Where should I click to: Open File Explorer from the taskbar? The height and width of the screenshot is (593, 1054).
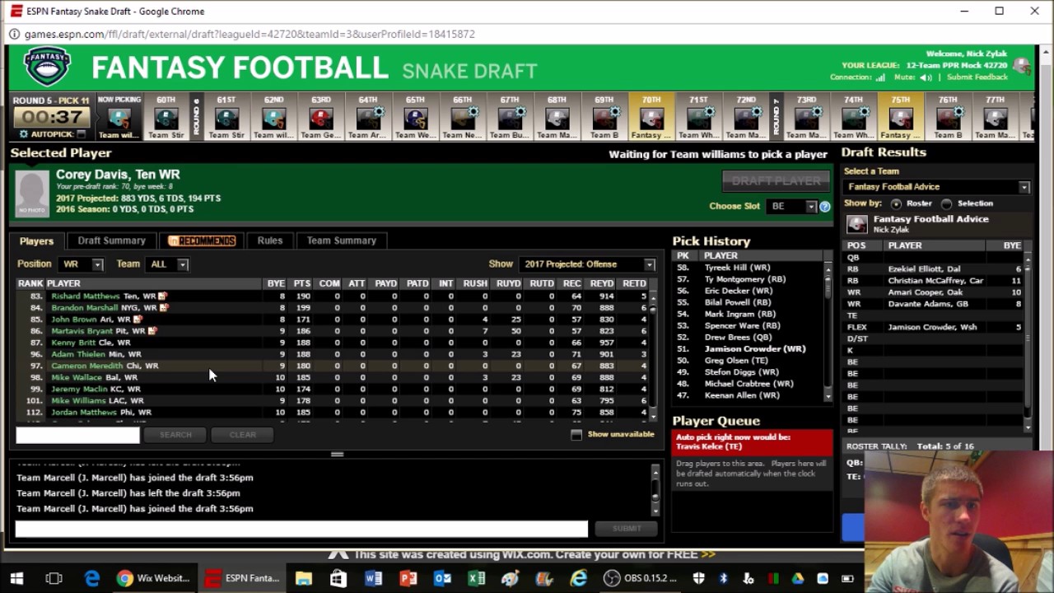point(304,578)
